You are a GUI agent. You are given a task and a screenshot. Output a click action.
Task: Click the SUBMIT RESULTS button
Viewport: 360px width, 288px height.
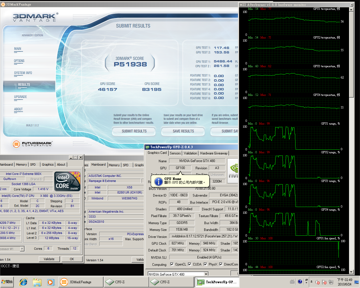(x=134, y=131)
